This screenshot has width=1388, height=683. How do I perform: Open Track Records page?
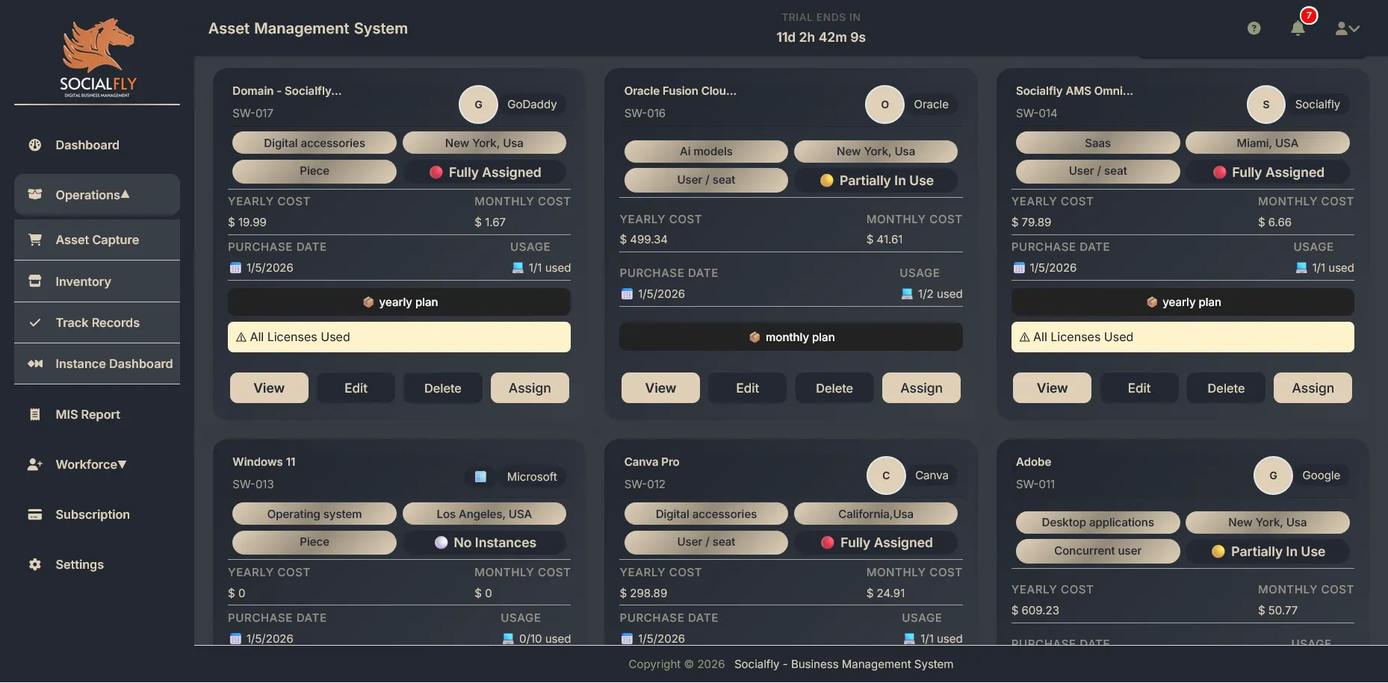click(97, 322)
